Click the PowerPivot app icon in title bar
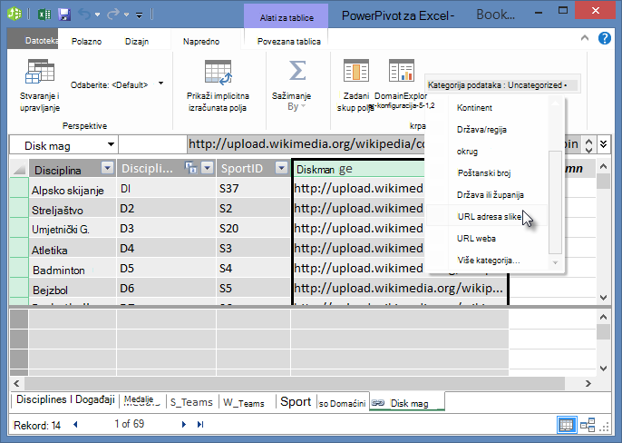This screenshot has height=443, width=622. point(15,14)
